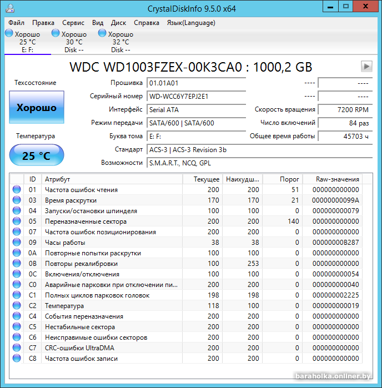Click status orb for Время раскрутки

click(17, 200)
